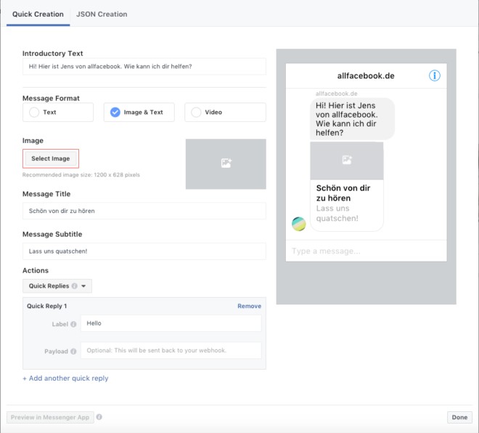Click the allfacebook.de preview header title

pyautogui.click(x=366, y=76)
